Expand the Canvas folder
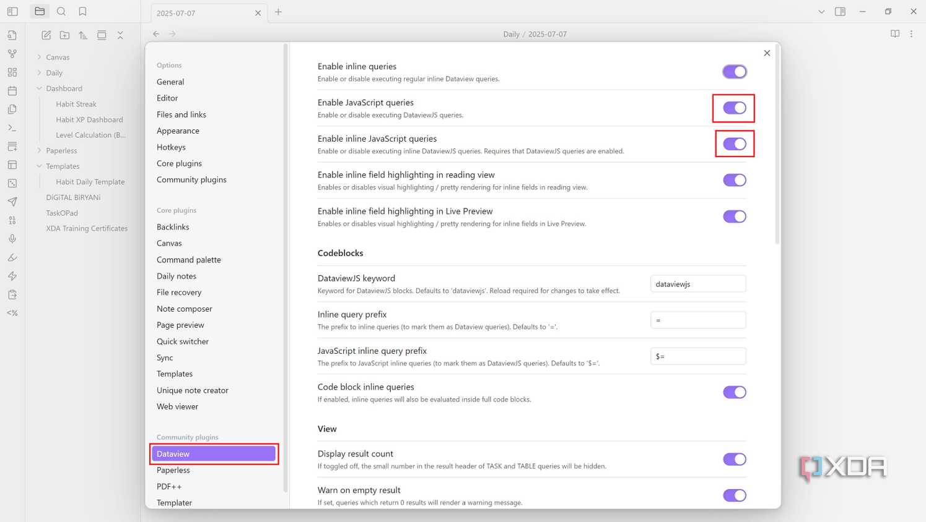Screen dimensions: 926x522 (58, 57)
